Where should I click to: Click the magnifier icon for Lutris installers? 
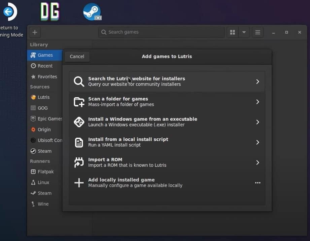(79, 82)
